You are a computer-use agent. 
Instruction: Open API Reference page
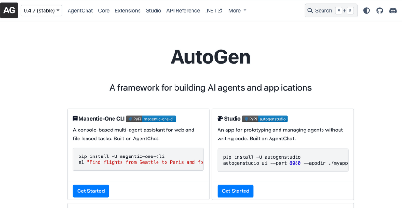(x=183, y=10)
